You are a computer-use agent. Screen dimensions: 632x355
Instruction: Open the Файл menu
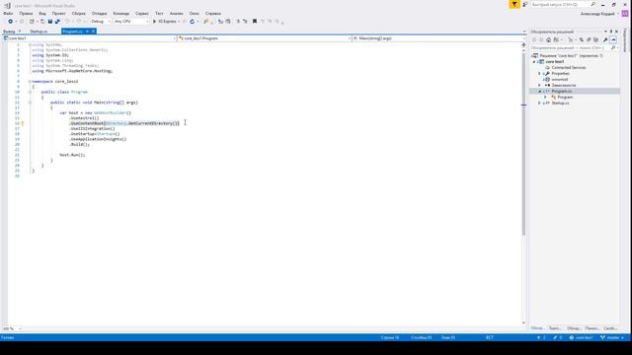point(8,14)
